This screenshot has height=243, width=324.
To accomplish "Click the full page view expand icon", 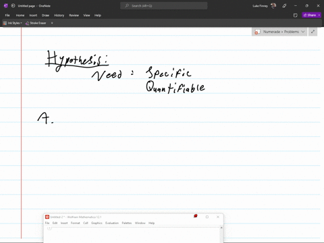I will 313,32.
